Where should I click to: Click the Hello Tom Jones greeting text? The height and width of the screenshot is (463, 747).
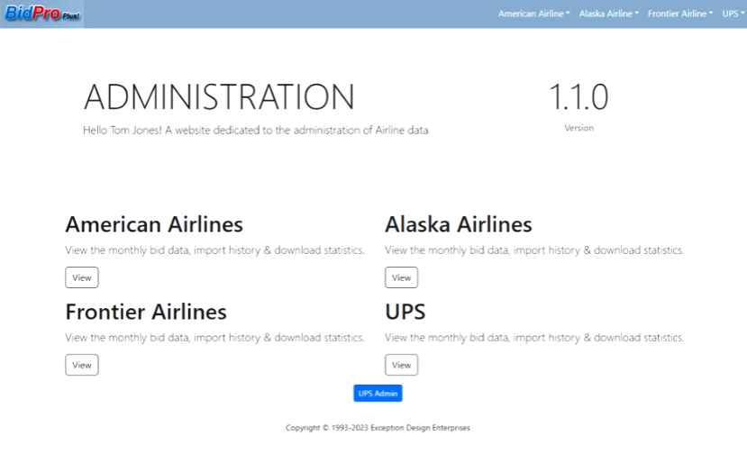[255, 130]
